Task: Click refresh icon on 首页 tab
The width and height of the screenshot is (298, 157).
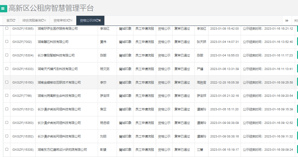Action: point(14,20)
